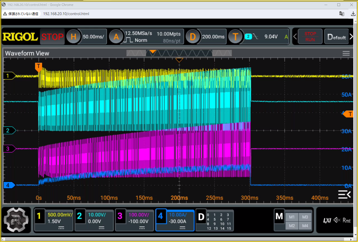The height and width of the screenshot is (242, 358).
Task: Toggle the STOP/RUN button
Action: [310, 37]
